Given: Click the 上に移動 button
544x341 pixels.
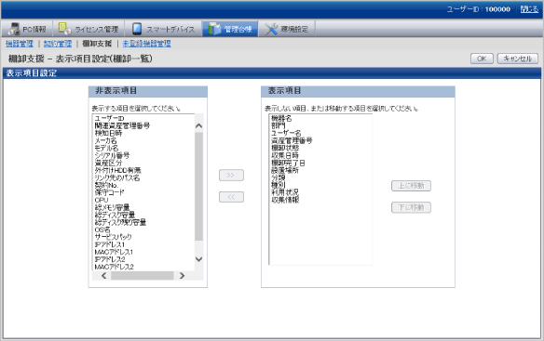Looking at the screenshot, I should [411, 186].
